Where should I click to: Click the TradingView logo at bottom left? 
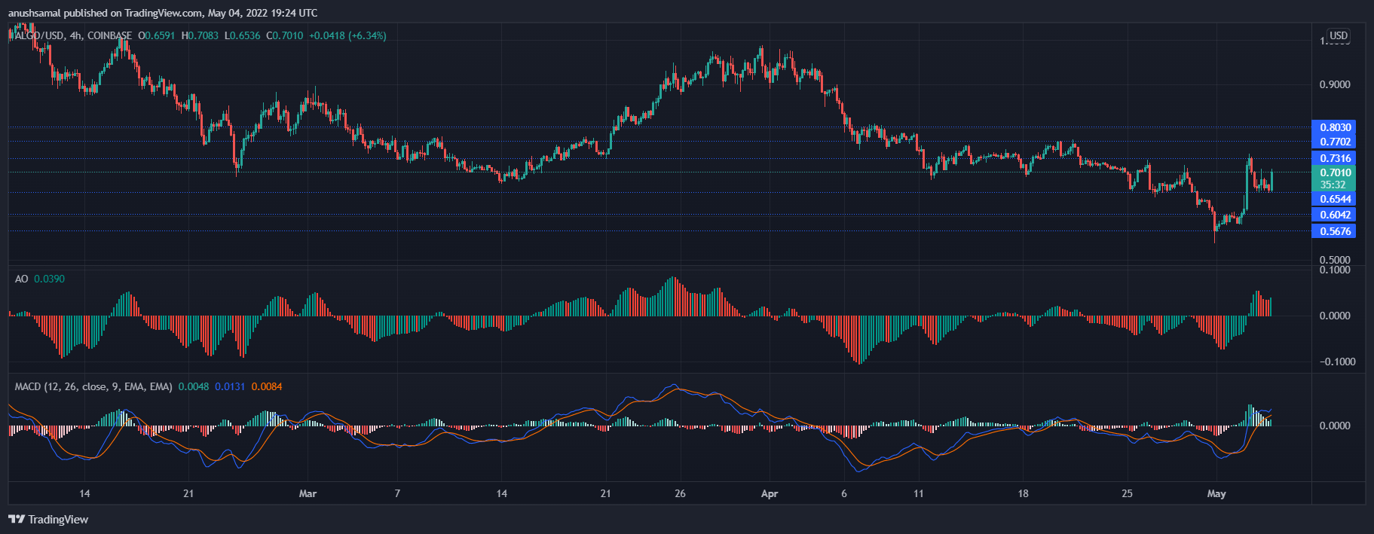[x=48, y=519]
